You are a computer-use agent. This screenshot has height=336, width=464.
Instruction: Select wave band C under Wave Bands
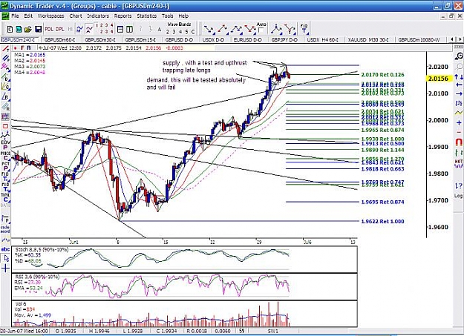(193, 32)
